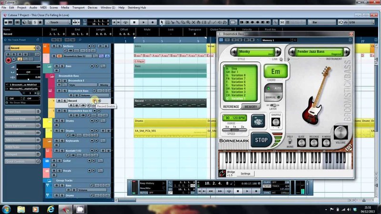The height and width of the screenshot is (214, 381).
Task: Turn the Volume knob in Broomstick Bass
Action: [340, 133]
